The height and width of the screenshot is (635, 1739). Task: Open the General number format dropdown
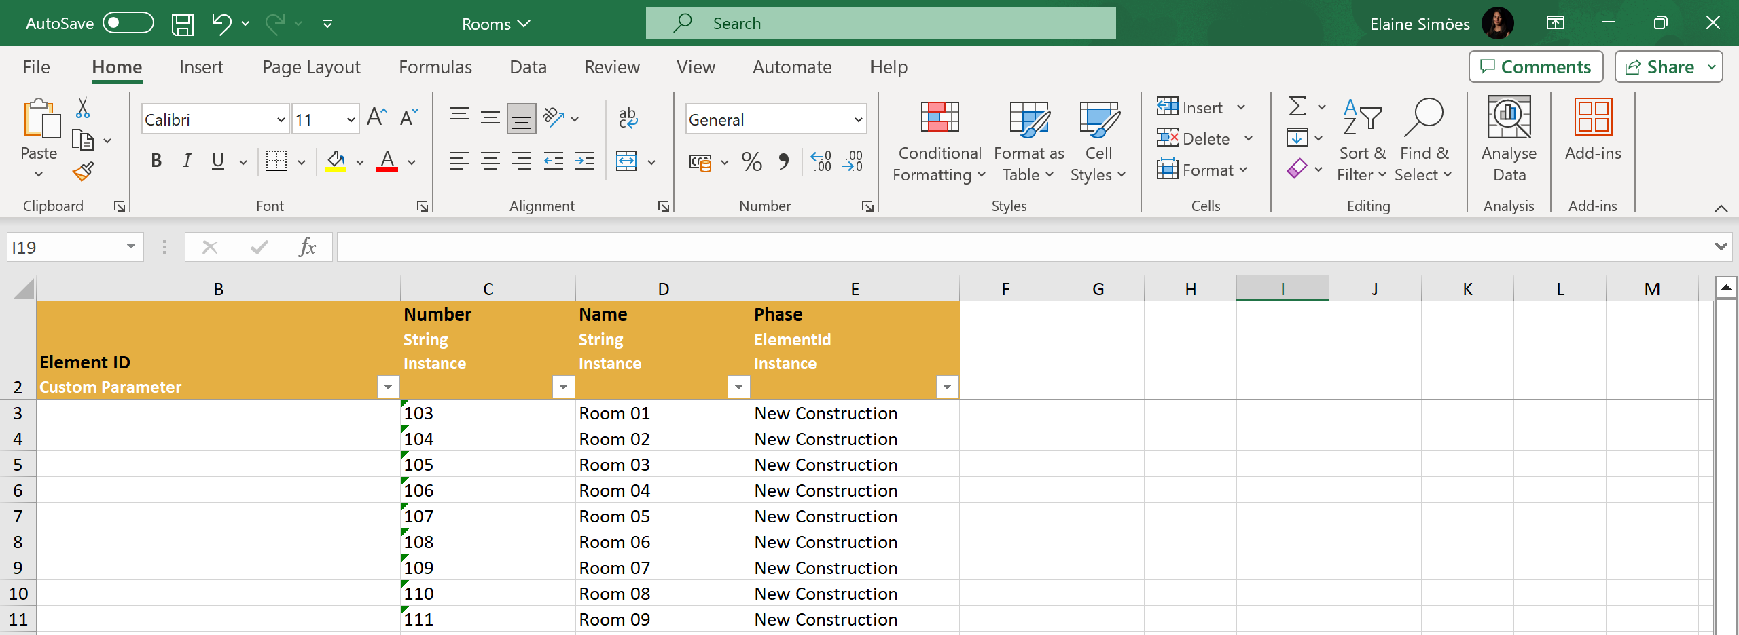coord(858,120)
